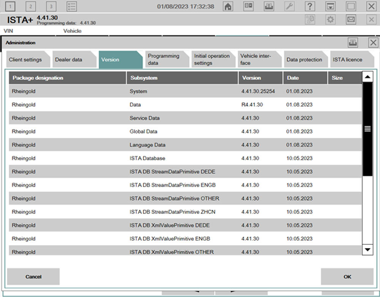The height and width of the screenshot is (297, 380).
Task: Select StreamDataPrimitive DEDE row
Action: (185, 172)
